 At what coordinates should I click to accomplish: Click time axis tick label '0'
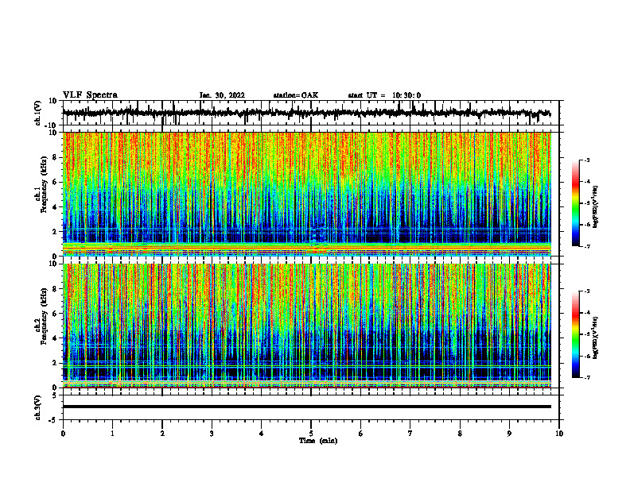(x=63, y=434)
